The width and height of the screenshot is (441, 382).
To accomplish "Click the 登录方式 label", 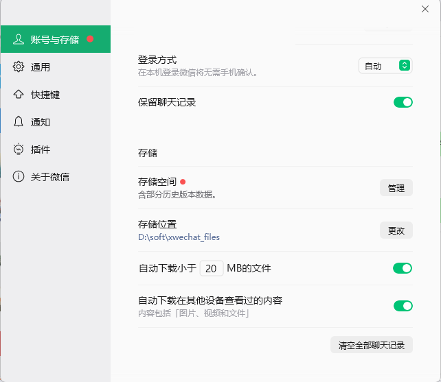I will 157,60.
